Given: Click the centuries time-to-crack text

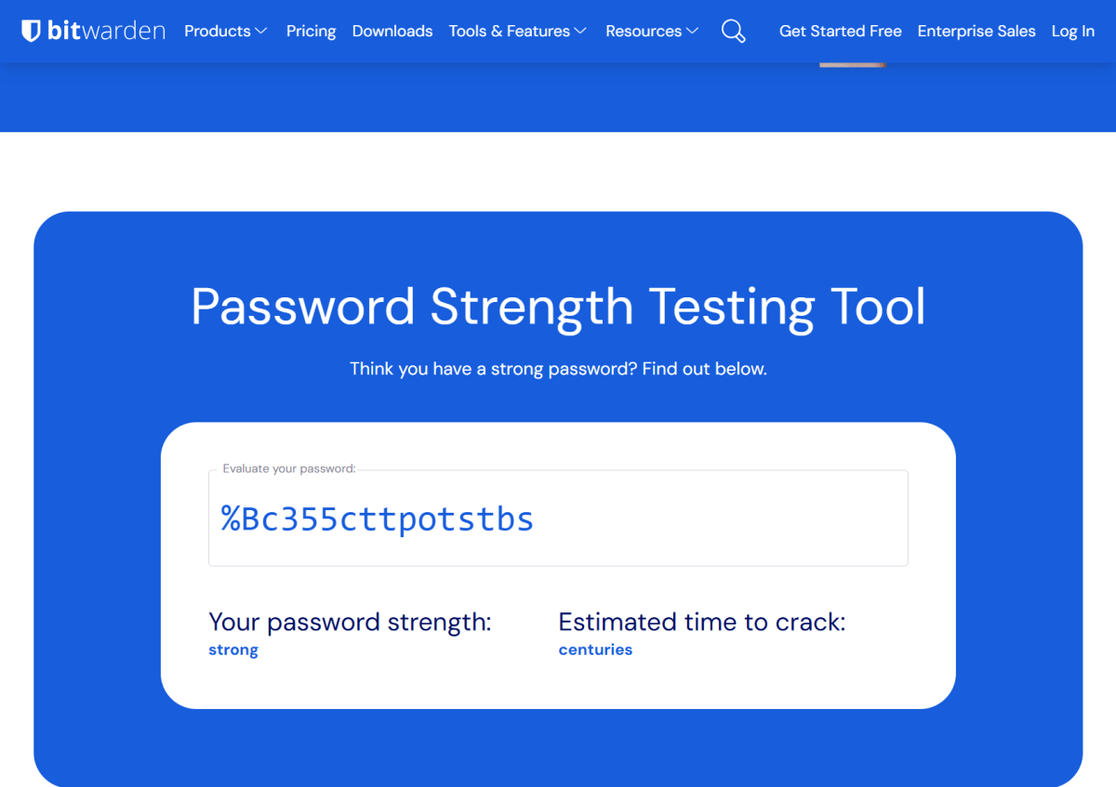Looking at the screenshot, I should [595, 649].
